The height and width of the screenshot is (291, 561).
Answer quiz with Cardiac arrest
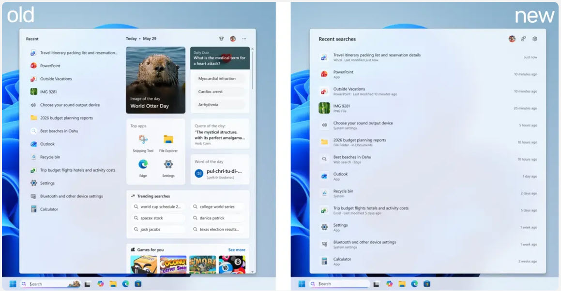click(x=220, y=92)
